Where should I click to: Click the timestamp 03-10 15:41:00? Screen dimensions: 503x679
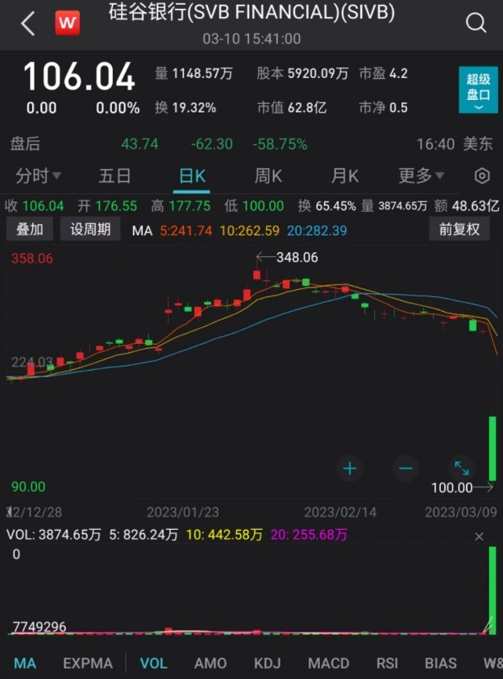click(251, 39)
